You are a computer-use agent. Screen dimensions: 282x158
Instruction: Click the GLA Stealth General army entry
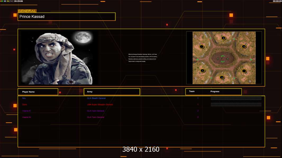click(x=96, y=98)
